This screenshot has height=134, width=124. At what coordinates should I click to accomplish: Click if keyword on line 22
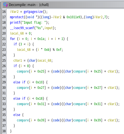tap(15, 44)
